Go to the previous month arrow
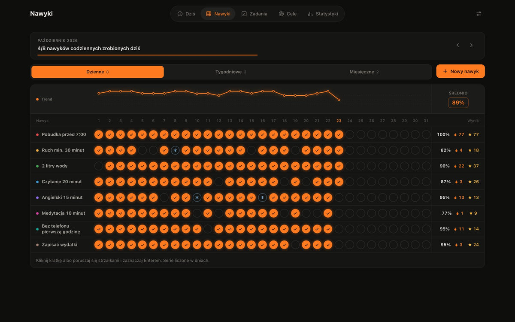Screen dimensions: 515x322 457,45
